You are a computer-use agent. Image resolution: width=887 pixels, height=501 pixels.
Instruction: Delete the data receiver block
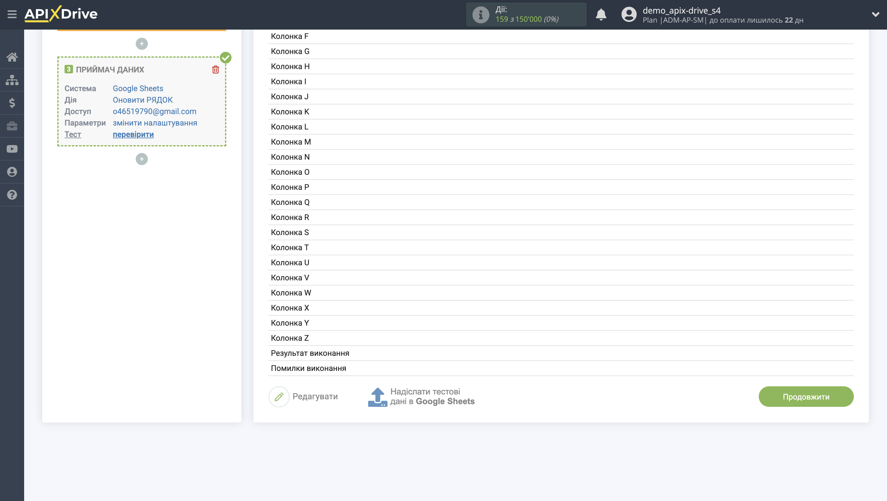pos(215,70)
